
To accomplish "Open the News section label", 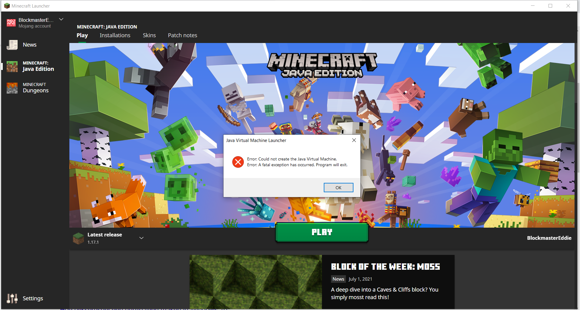I will click(30, 45).
